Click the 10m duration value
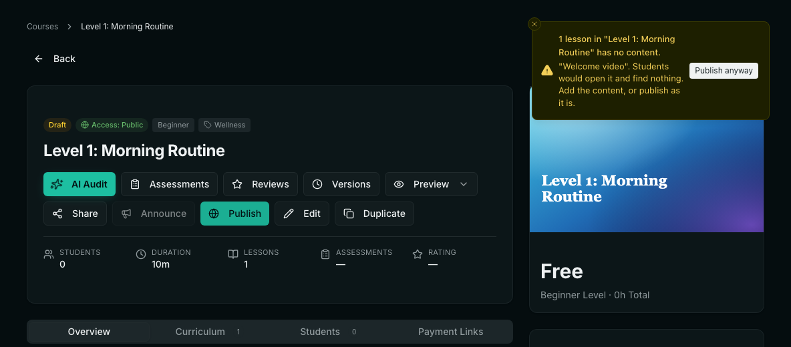 pyautogui.click(x=160, y=264)
